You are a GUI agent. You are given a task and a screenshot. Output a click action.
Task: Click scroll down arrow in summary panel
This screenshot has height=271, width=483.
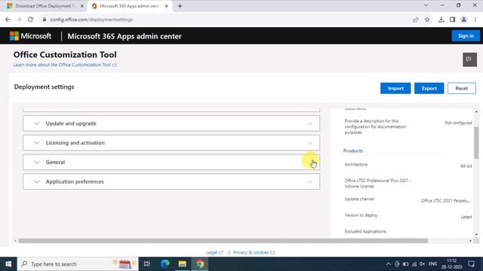tap(476, 234)
